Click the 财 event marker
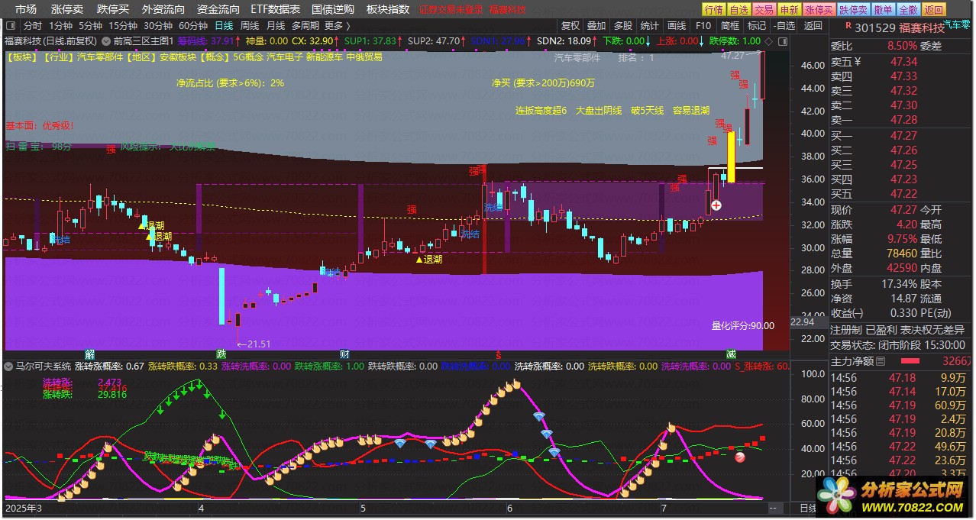976x520 pixels. tap(344, 354)
